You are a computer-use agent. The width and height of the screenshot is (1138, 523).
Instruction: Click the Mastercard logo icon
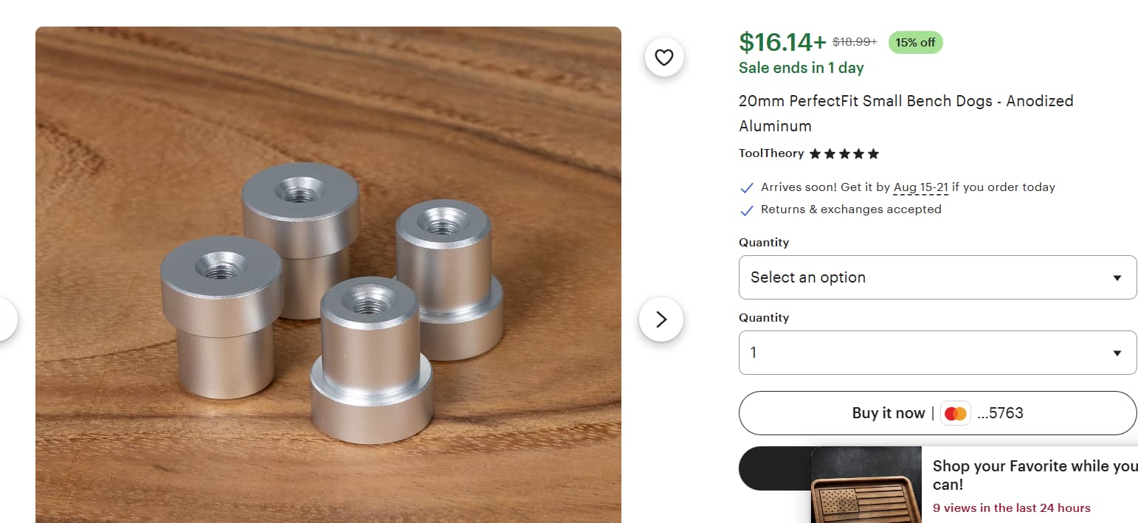coord(956,413)
